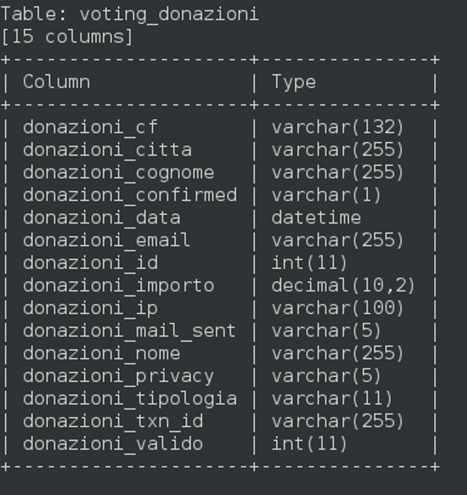Click the donazioni_privacy column name
The width and height of the screenshot is (467, 495).
[119, 376]
